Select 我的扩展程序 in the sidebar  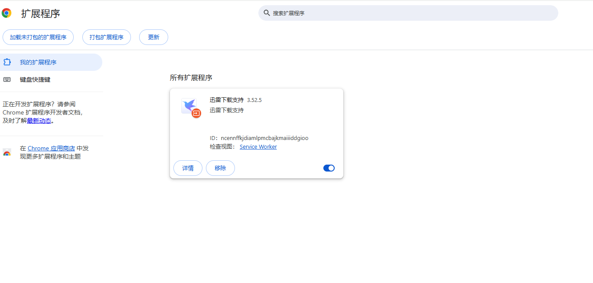point(38,62)
